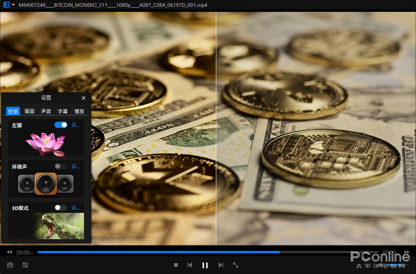This screenshot has height=274, width=416.
Task: Switch to the 画面 tab
Action: [30, 111]
